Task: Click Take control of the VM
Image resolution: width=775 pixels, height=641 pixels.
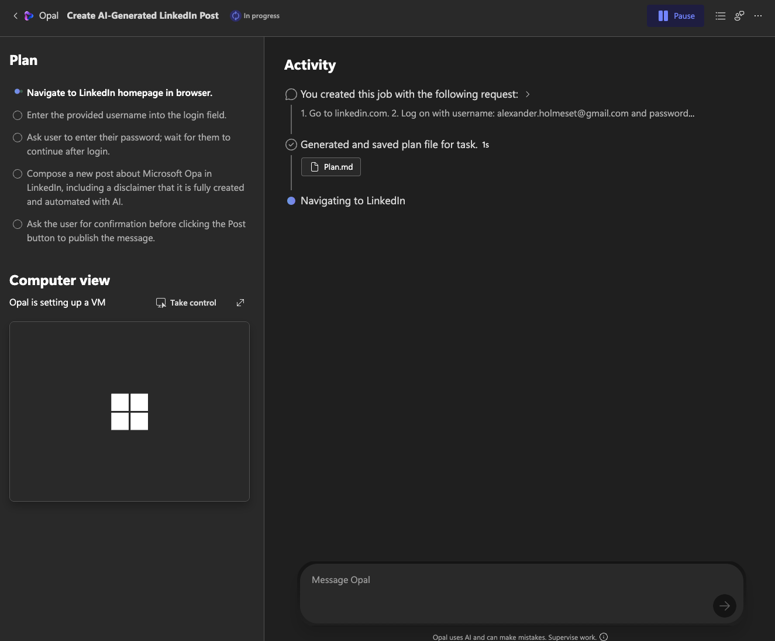Action: coord(186,303)
